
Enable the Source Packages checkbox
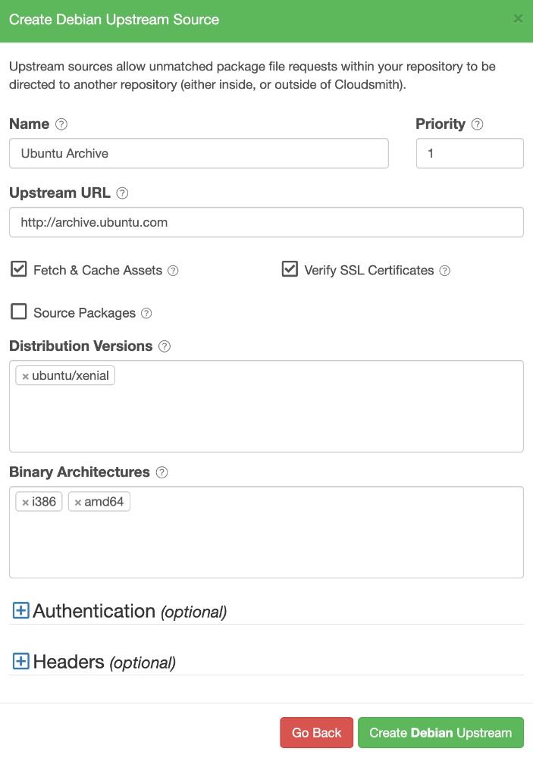tap(19, 312)
